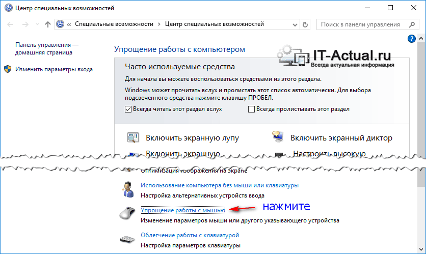Click the person icon beside Использование компьютера без мыши
The height and width of the screenshot is (254, 426).
127,189
